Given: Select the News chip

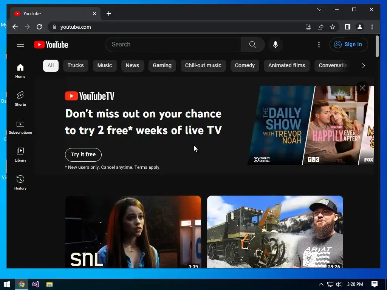Looking at the screenshot, I should click(132, 66).
